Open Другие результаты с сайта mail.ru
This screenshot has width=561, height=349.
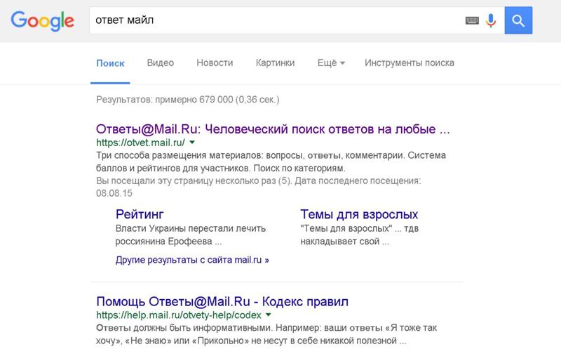[x=192, y=260]
